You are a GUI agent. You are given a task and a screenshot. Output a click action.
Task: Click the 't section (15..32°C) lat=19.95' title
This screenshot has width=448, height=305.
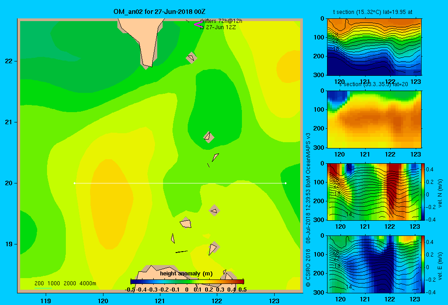point(373,12)
